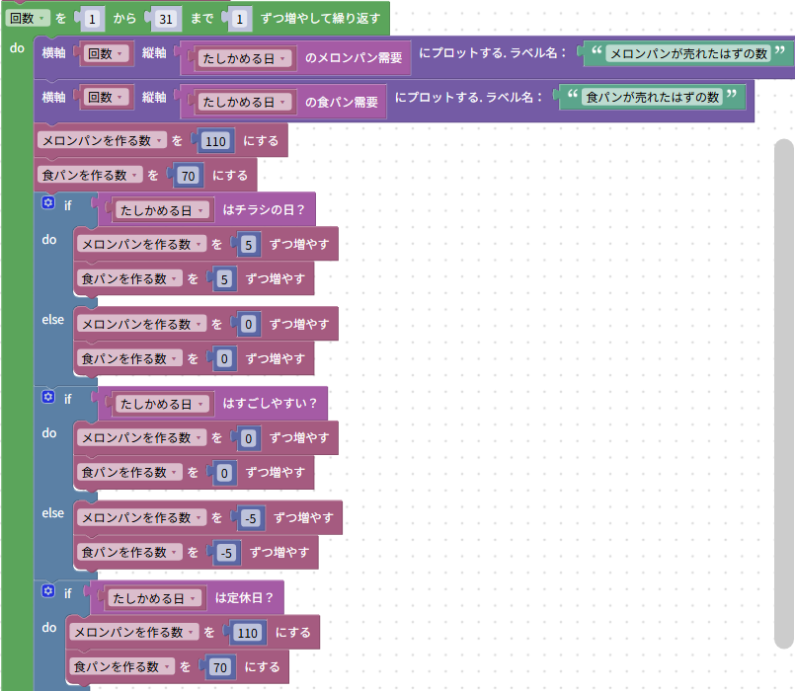Click the 回数 dropdown in the 食パン需要 plot block

tap(106, 98)
